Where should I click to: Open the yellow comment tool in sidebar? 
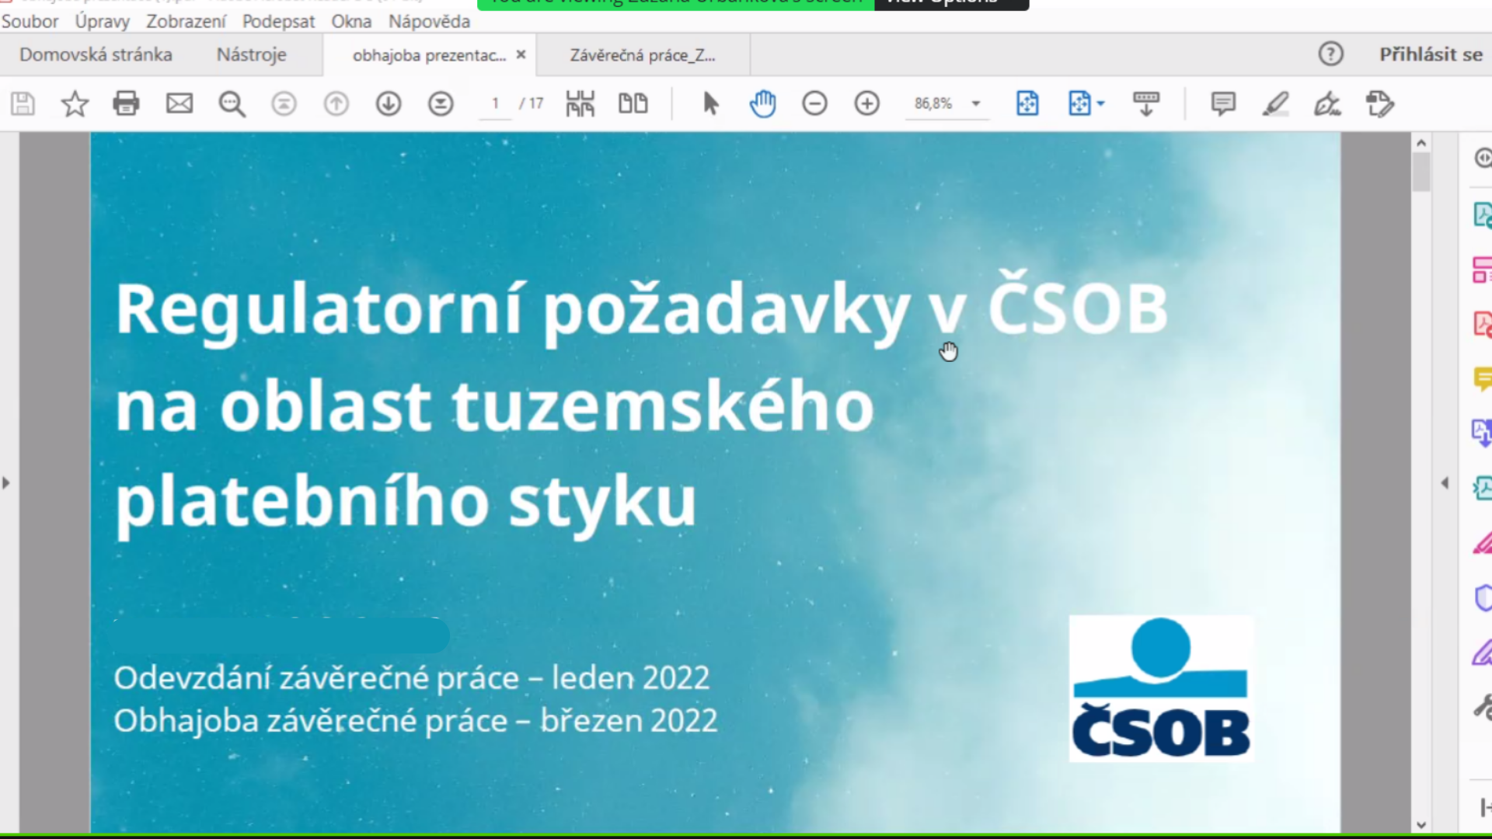[1483, 379]
